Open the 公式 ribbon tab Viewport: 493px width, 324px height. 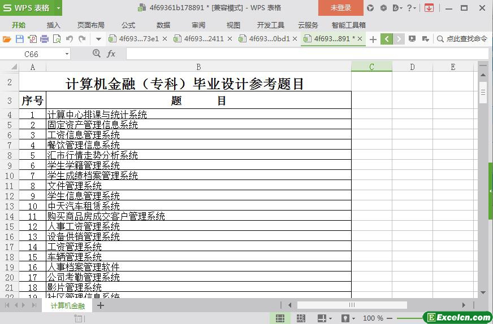[x=128, y=25]
